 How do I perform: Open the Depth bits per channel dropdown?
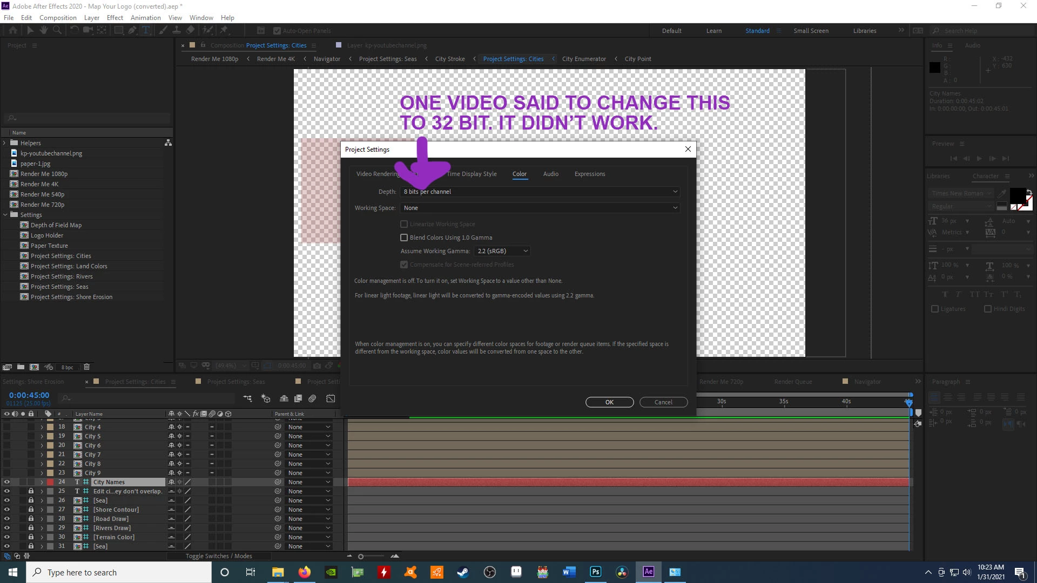click(x=540, y=192)
